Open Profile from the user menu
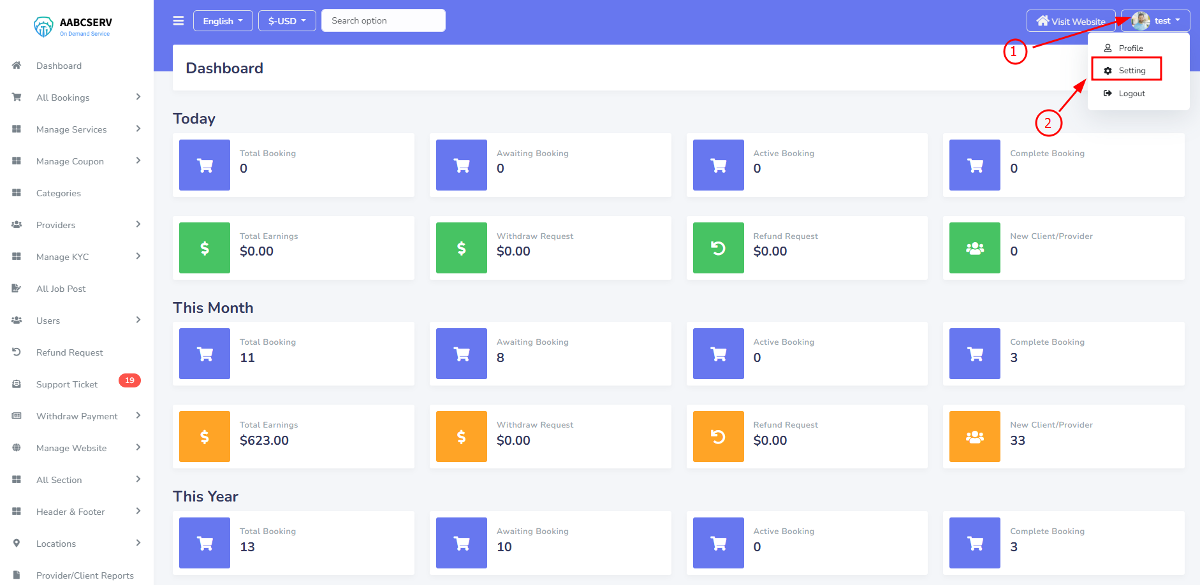The image size is (1200, 585). coord(1130,48)
